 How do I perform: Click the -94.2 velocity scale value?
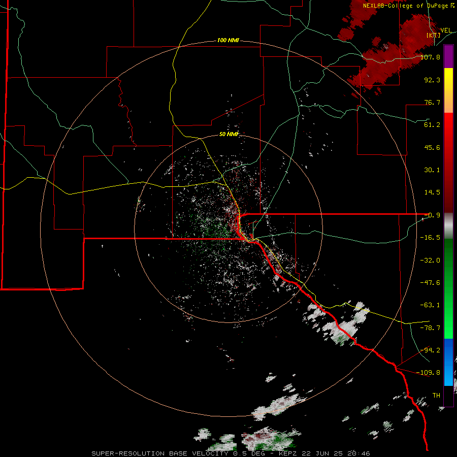[x=430, y=350]
